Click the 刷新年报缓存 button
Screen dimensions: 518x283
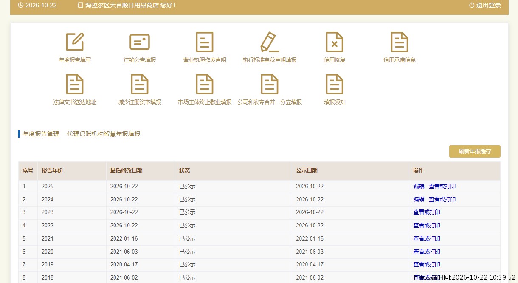[x=475, y=152]
